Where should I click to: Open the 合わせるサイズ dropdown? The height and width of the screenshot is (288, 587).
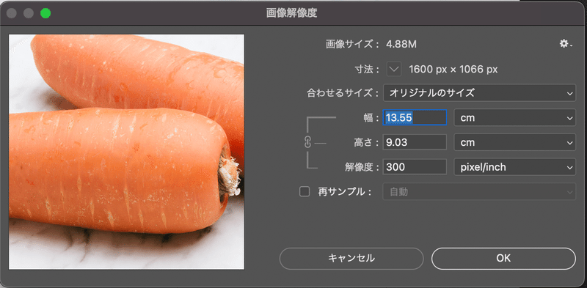pos(479,93)
